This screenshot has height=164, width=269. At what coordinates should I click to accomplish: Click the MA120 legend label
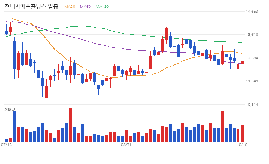pos(102,6)
